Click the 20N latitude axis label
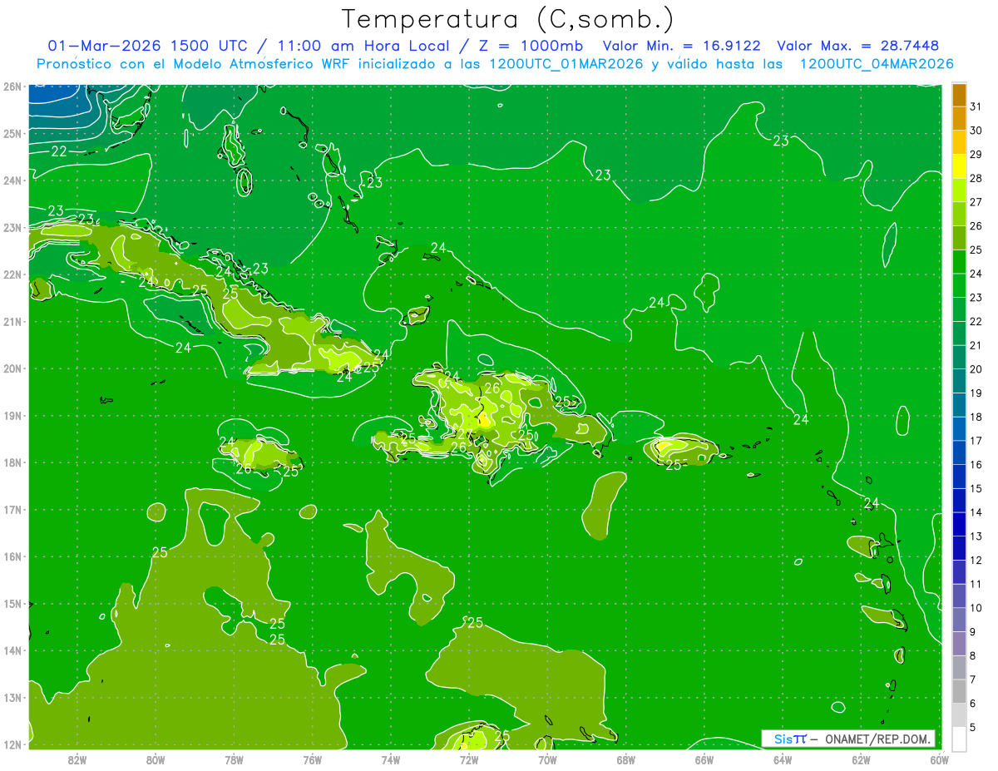This screenshot has width=998, height=771. point(12,368)
